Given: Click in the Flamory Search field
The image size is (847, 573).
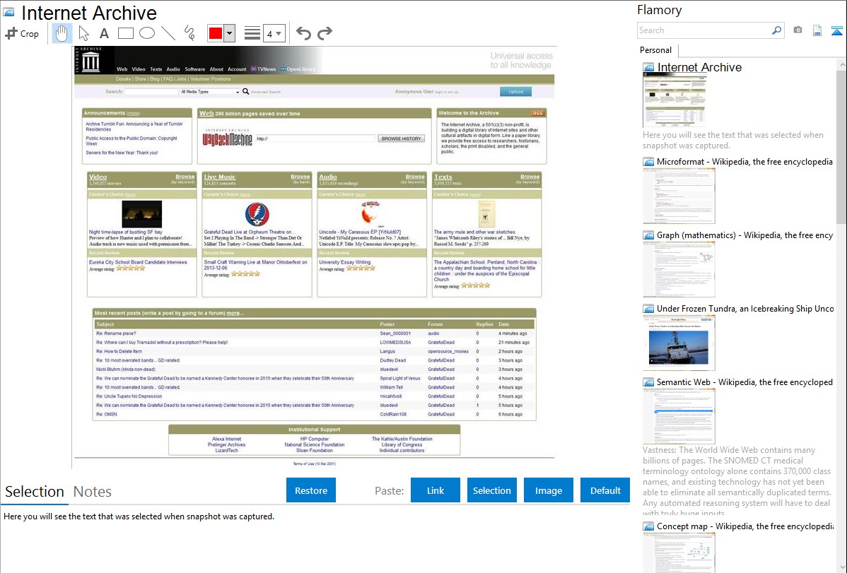Looking at the screenshot, I should pos(703,30).
